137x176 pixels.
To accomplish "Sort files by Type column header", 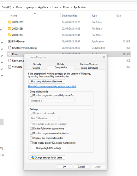I will click(94, 15).
